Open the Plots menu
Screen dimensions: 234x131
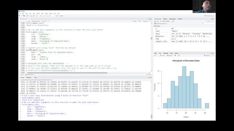(34, 13)
